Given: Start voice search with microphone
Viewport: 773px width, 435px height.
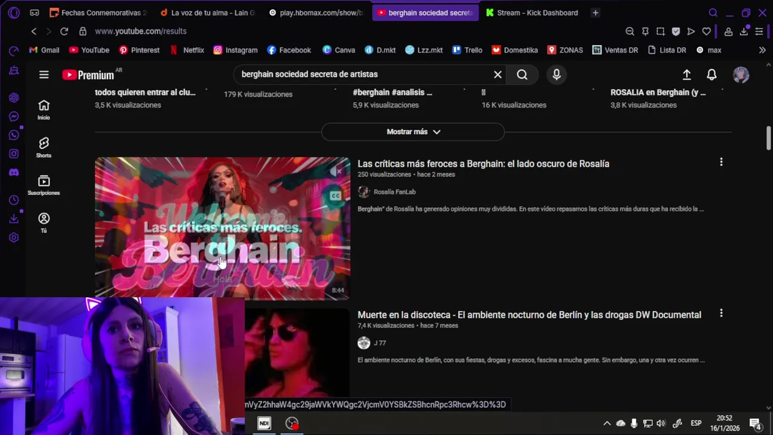Looking at the screenshot, I should [556, 74].
